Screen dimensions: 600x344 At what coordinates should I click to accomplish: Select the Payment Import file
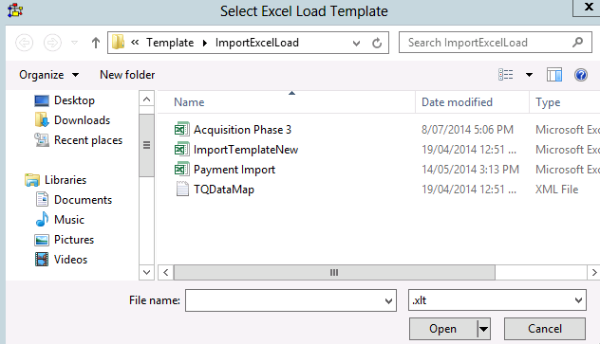(x=234, y=170)
